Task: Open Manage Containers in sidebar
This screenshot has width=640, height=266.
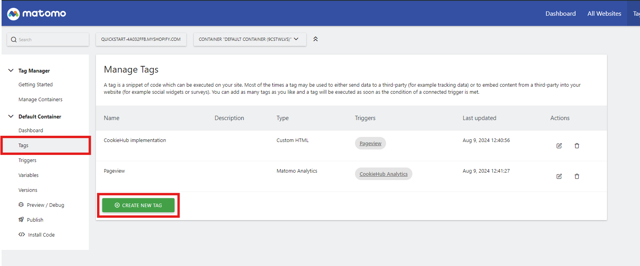Action: pos(40,100)
